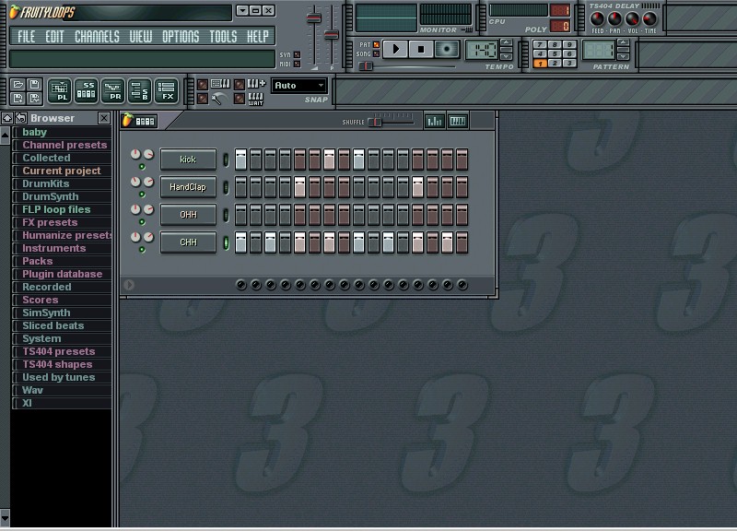Toggle the MIDI indicator
This screenshot has height=531, width=737.
[297, 64]
